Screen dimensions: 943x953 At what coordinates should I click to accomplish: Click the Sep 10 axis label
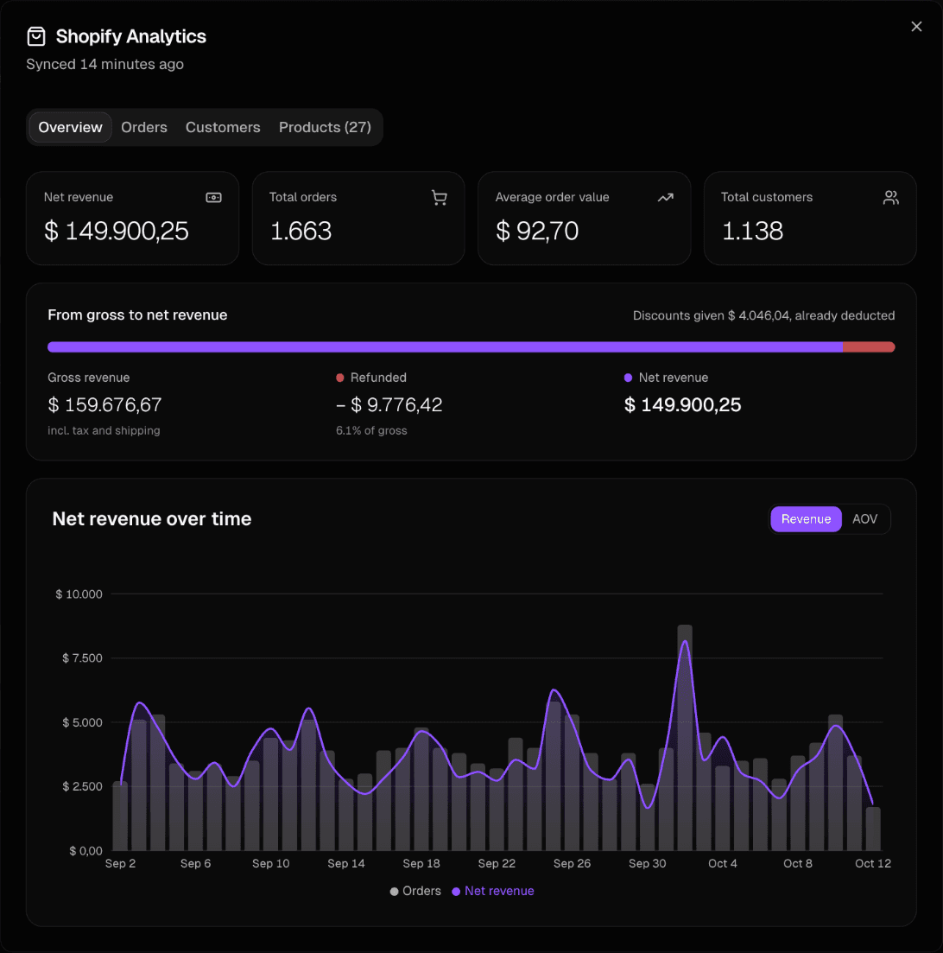[271, 864]
